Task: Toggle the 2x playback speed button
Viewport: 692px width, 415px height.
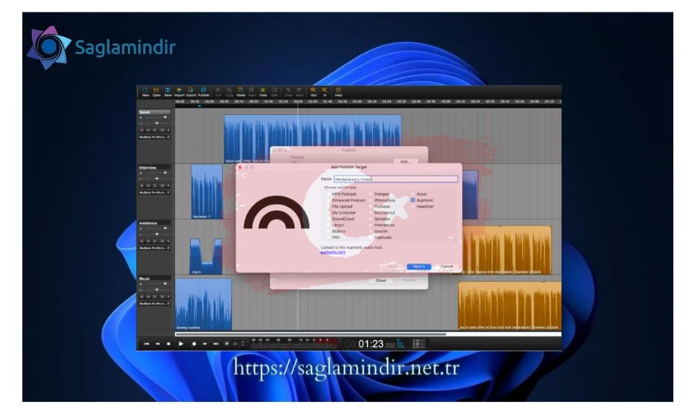Action: coord(235,344)
